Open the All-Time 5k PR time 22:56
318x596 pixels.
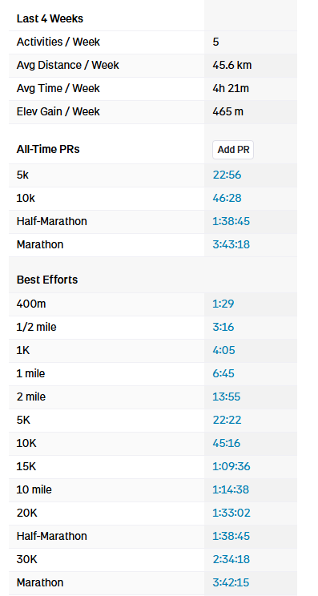tap(227, 175)
